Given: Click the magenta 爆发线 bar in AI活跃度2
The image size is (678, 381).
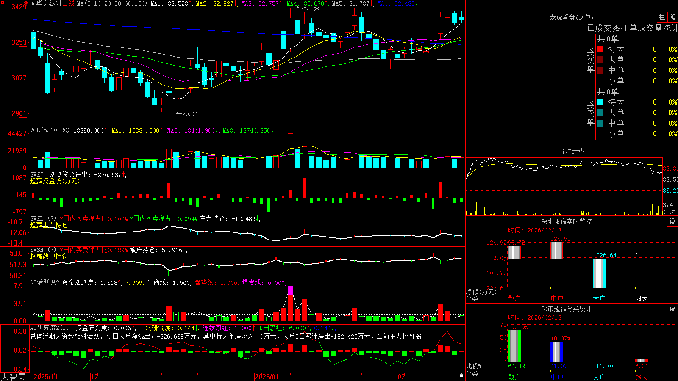Looking at the screenshot, I should 290,290.
